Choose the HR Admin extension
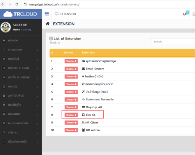This screenshot has width=195, height=155. [x=71, y=130]
